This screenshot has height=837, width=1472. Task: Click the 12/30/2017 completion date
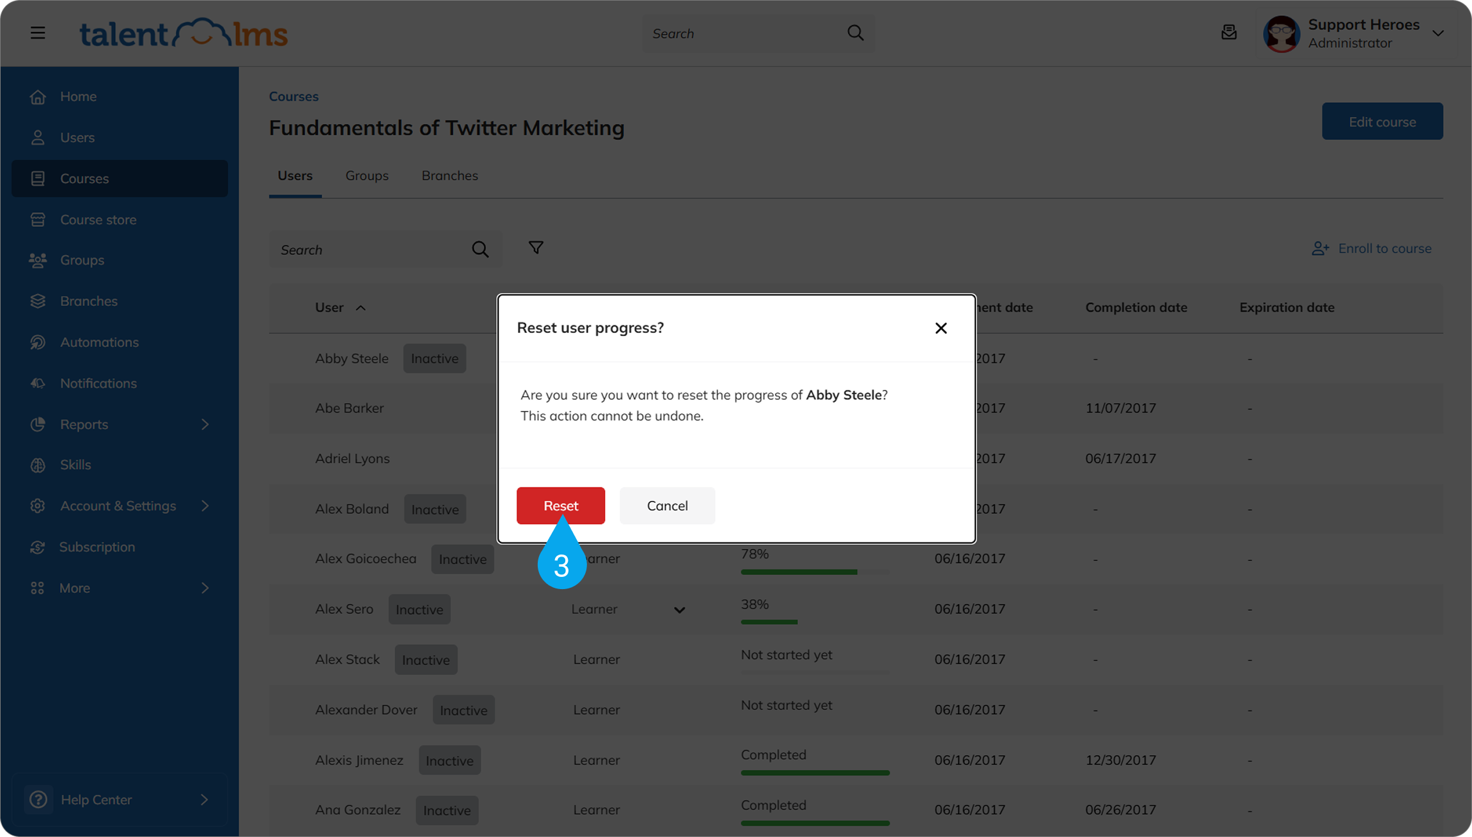[x=1120, y=760]
